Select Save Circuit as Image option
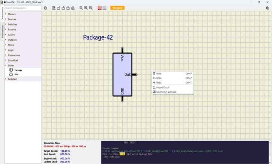Image resolution: width=272 pixels, height=164 pixels. 166,92
